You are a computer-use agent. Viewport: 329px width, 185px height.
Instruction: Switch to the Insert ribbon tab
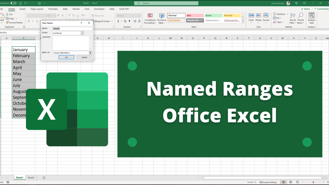[22, 9]
